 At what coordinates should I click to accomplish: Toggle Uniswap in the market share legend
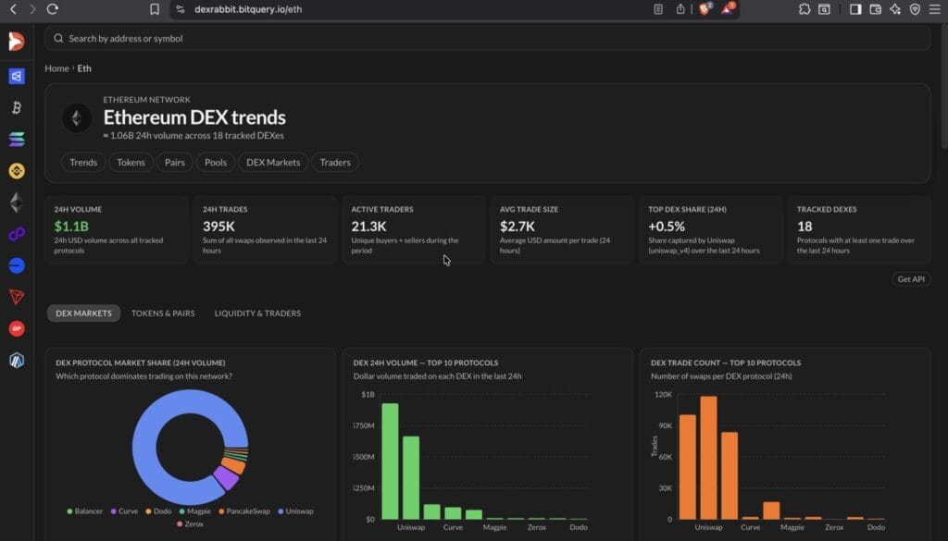(x=295, y=511)
